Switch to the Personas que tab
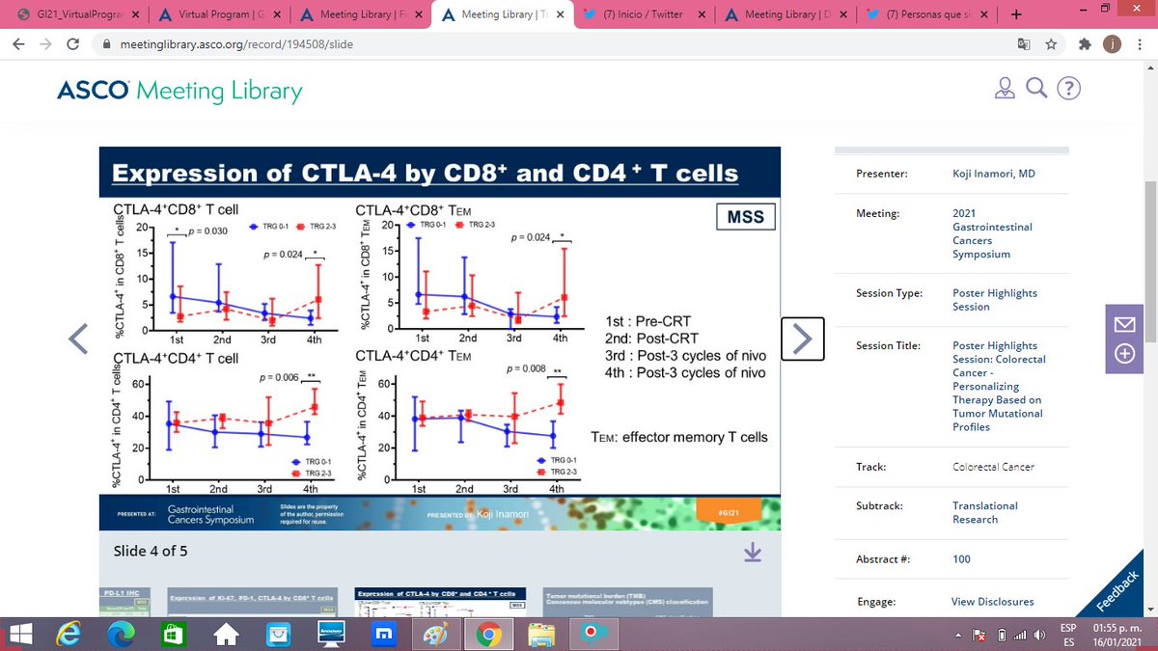1158x651 pixels. click(x=929, y=14)
